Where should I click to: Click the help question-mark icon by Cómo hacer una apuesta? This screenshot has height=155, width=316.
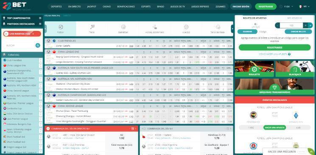pyautogui.click(x=289, y=54)
